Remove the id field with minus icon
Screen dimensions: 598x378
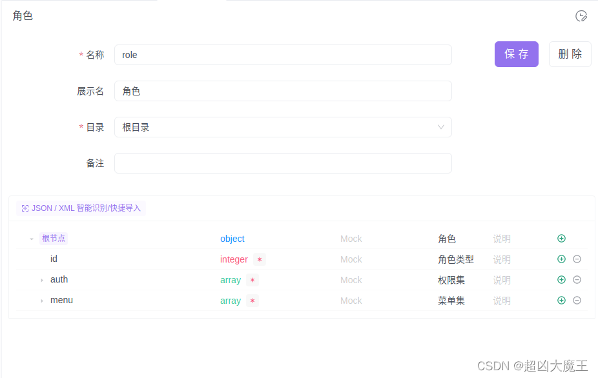(577, 259)
